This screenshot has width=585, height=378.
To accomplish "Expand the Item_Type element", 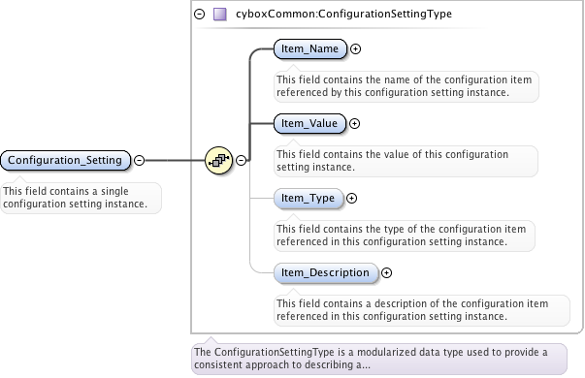I will click(x=351, y=198).
